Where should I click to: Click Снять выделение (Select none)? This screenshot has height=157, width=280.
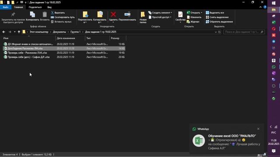tap(217, 17)
